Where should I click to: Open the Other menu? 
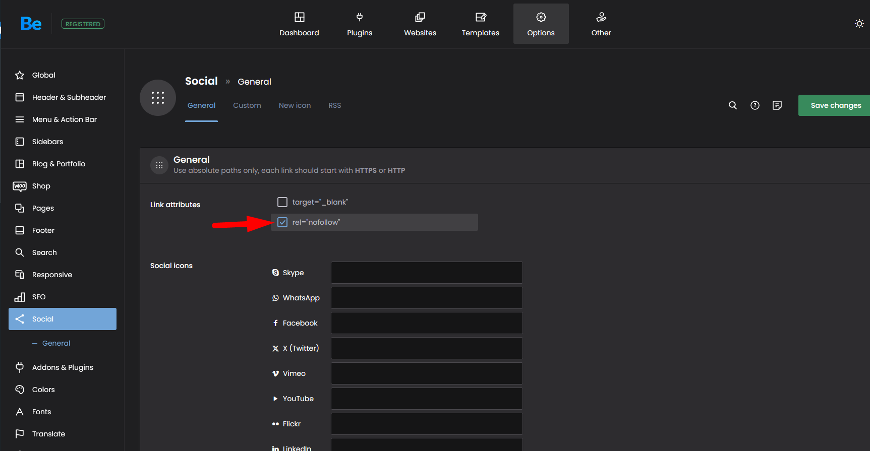(601, 24)
